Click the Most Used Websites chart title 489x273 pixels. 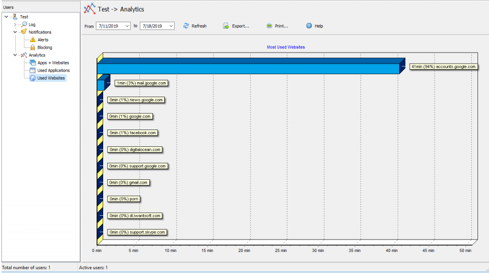(286, 47)
